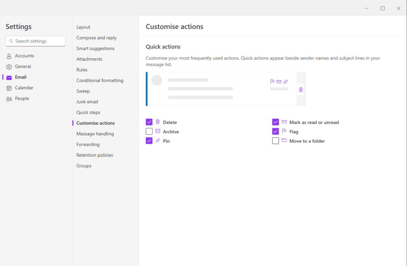
Task: Click the flag icon in the message preview
Action: [x=272, y=82]
